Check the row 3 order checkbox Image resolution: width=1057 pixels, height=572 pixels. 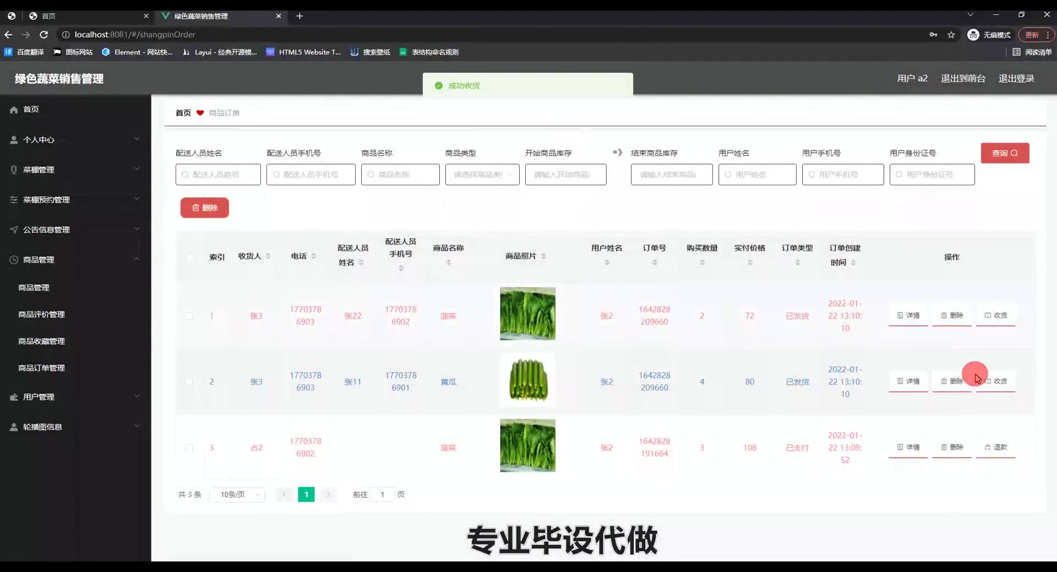coord(189,448)
